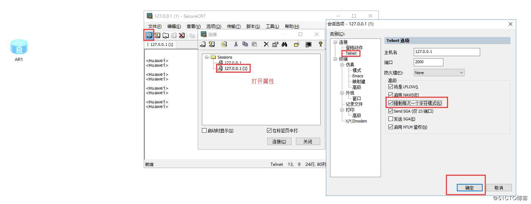This screenshot has height=204, width=531.
Task: Select 127.0.0.1 (1) session in Sessions tree
Action: pyautogui.click(x=236, y=68)
